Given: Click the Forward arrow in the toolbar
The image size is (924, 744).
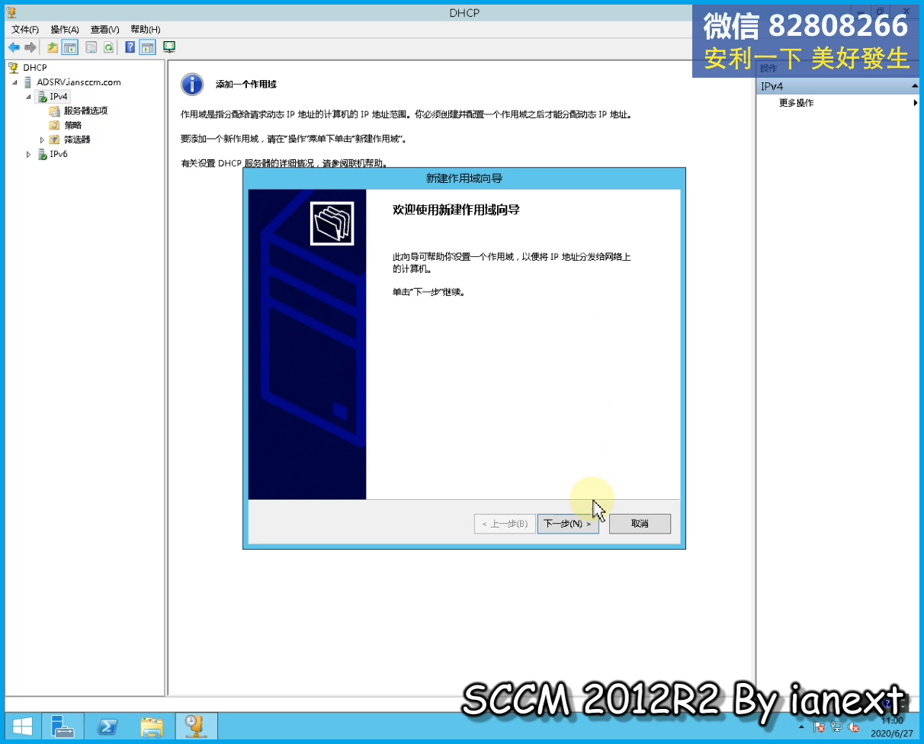Looking at the screenshot, I should [x=30, y=47].
